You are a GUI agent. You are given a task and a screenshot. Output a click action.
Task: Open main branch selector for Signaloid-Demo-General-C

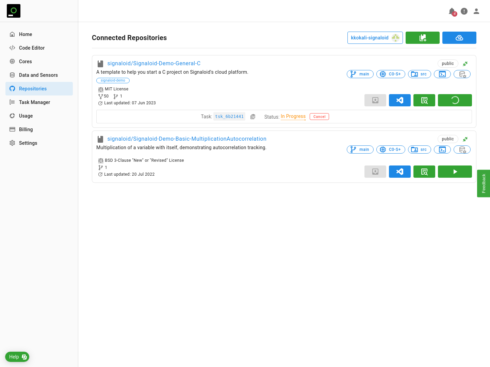[x=360, y=74]
